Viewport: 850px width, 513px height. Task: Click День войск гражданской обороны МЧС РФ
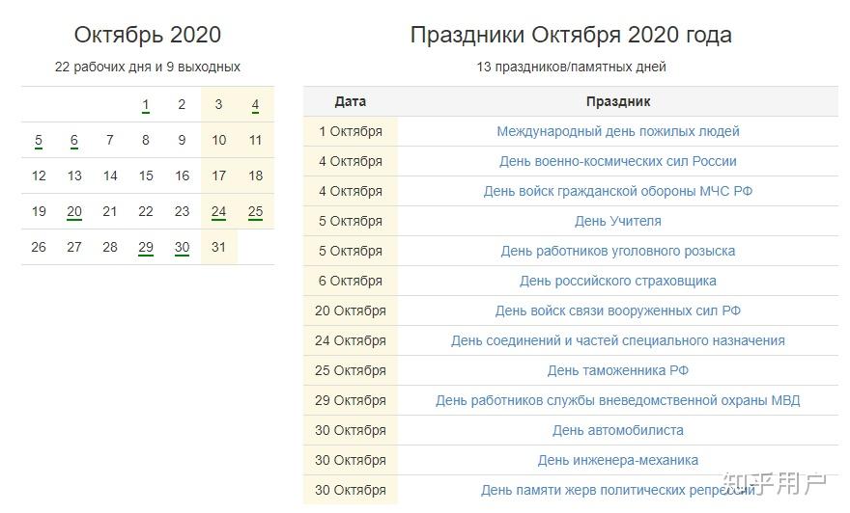(x=617, y=191)
